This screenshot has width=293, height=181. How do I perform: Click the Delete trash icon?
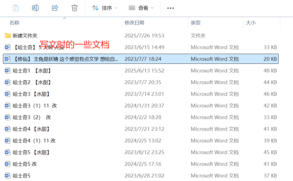(74, 8)
